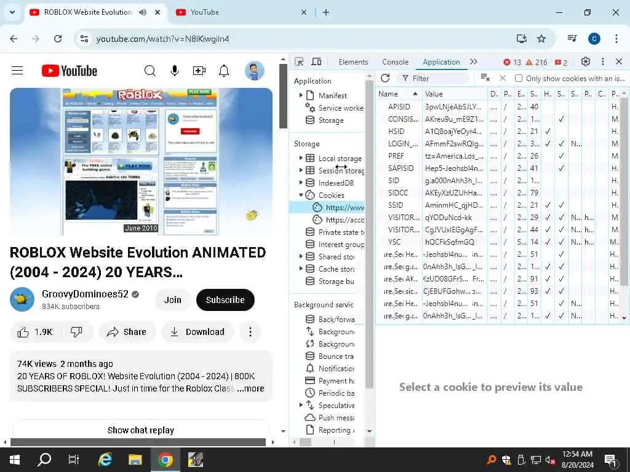
Task: Click the Share button
Action: coord(127,332)
